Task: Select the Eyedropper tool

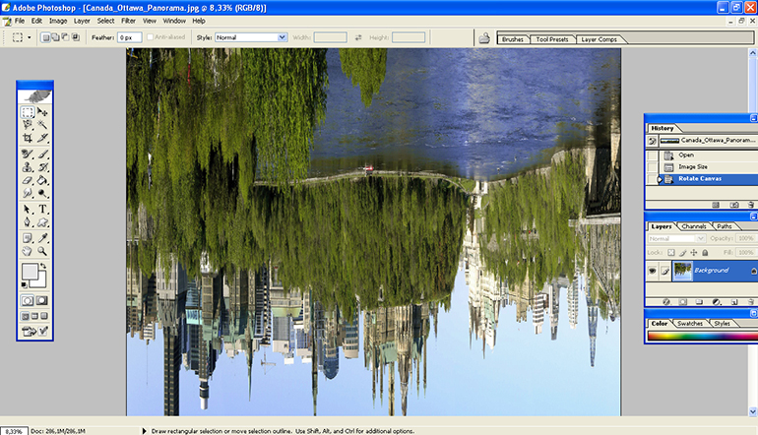Action: [43, 236]
